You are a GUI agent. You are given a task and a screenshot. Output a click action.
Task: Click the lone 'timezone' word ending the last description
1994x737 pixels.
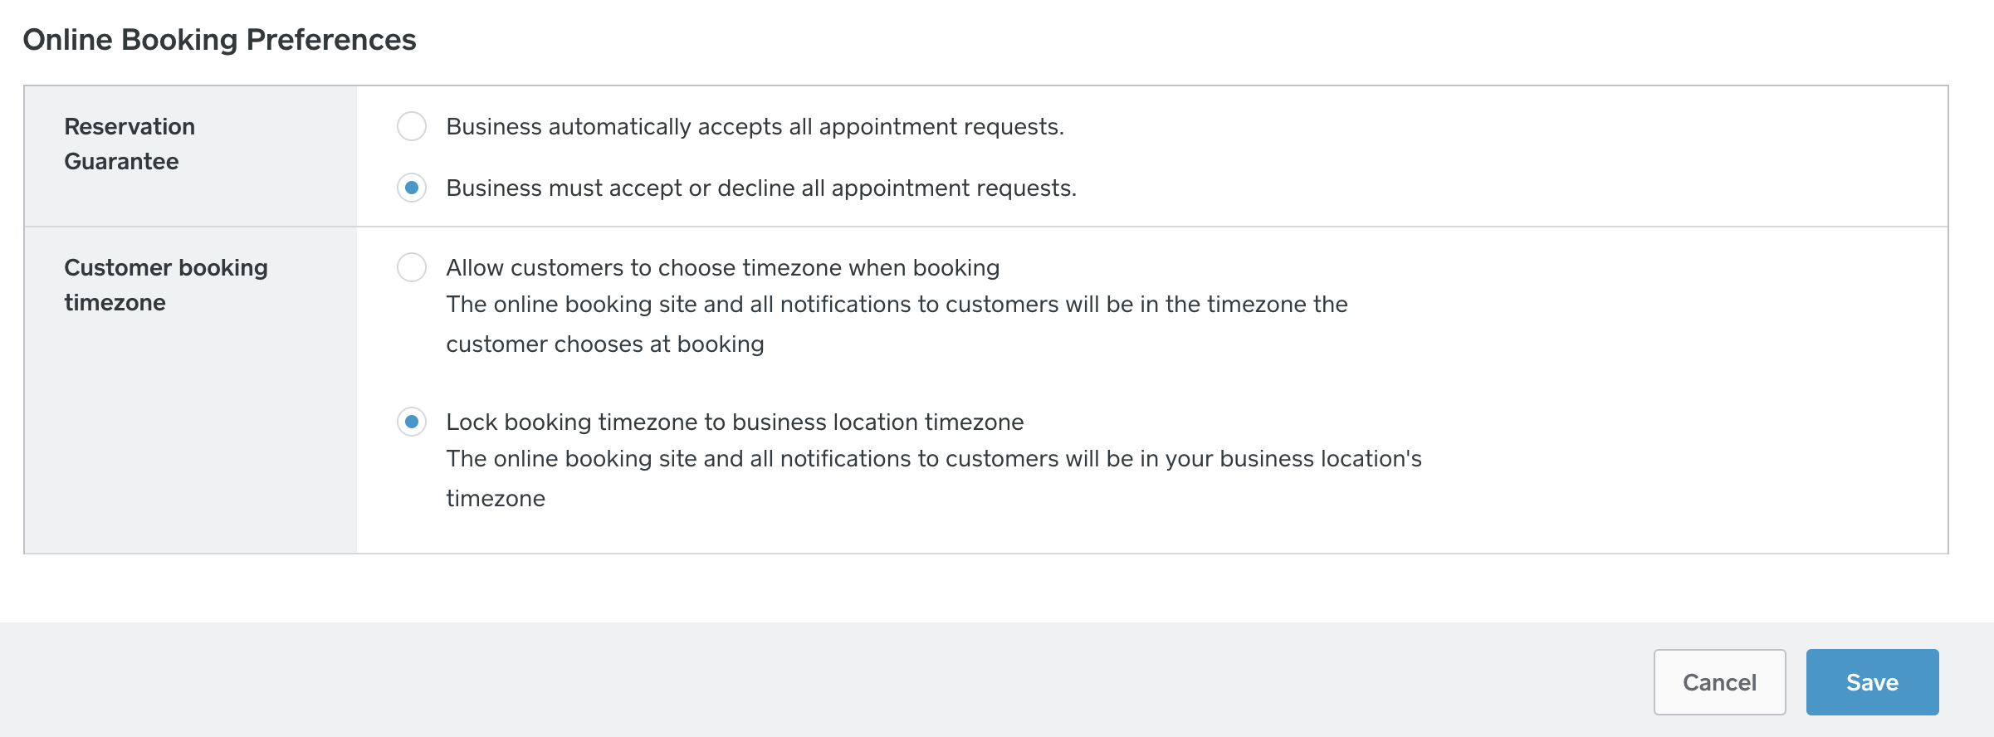click(x=496, y=499)
